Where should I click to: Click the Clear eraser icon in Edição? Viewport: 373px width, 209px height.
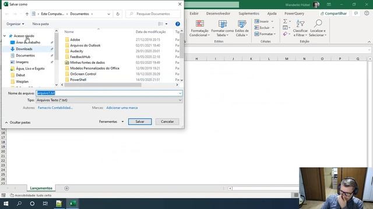285,34
